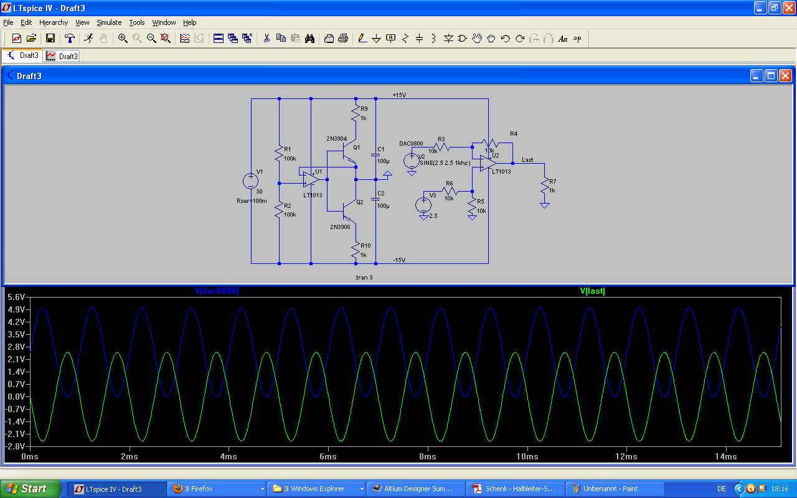Click the Autorange waveform icon
Viewport: 797px width, 498px height.
(x=185, y=39)
